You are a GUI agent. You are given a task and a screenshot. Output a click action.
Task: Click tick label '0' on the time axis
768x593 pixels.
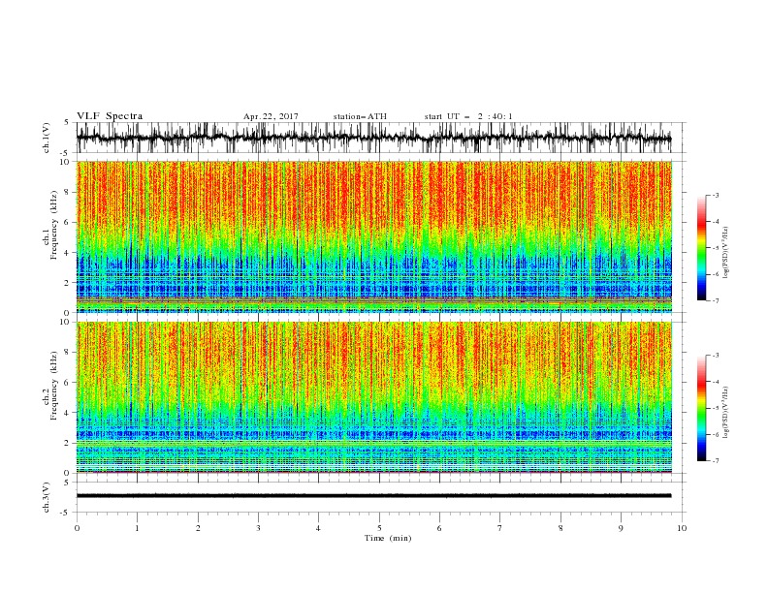coord(77,528)
